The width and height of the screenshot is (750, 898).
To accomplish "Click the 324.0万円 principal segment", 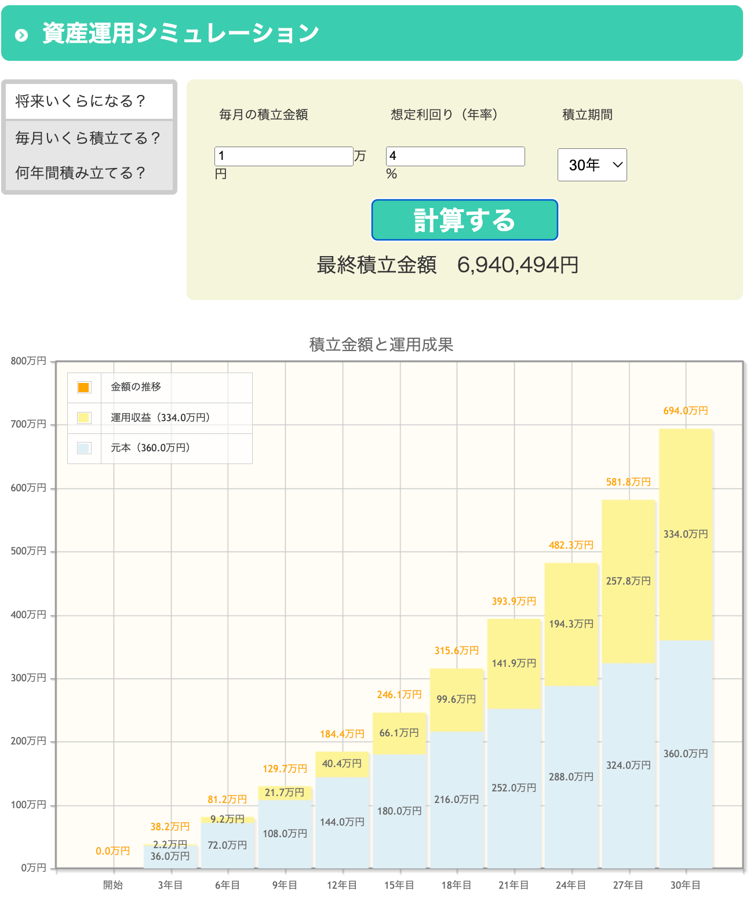I will click(x=628, y=765).
